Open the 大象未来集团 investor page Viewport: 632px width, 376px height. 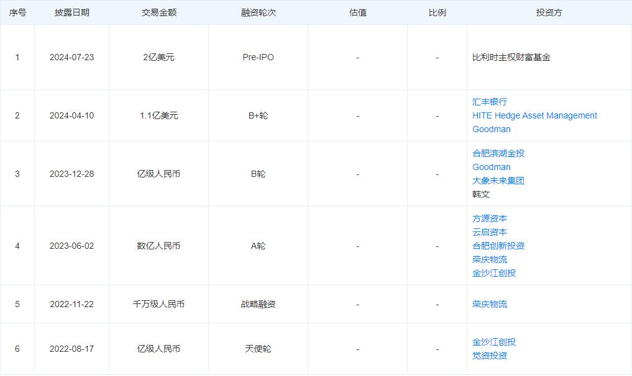(498, 181)
